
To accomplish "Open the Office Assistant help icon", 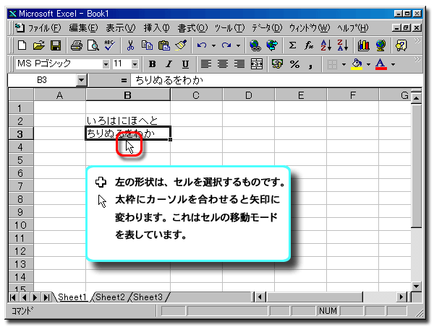I will (x=401, y=45).
